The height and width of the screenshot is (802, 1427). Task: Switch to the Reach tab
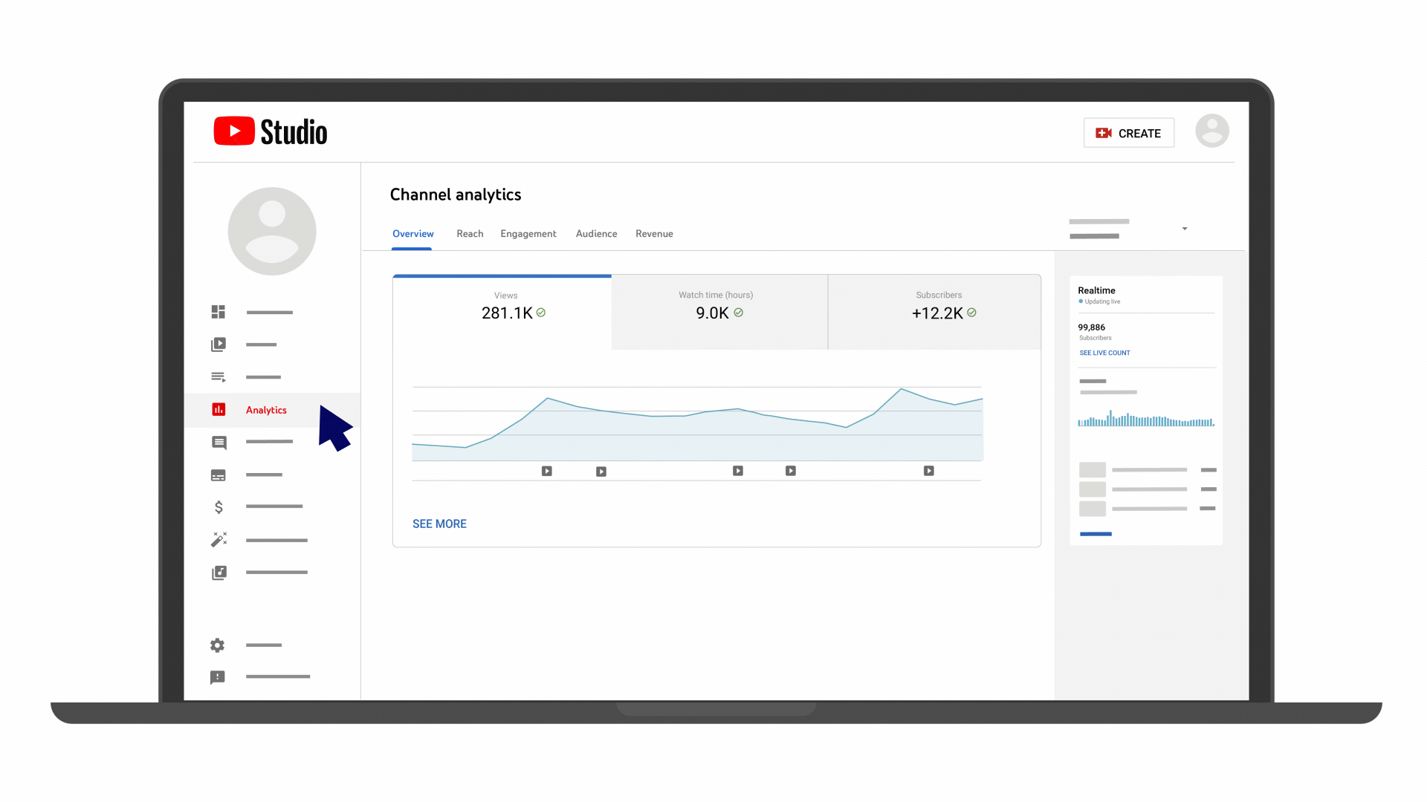click(470, 233)
